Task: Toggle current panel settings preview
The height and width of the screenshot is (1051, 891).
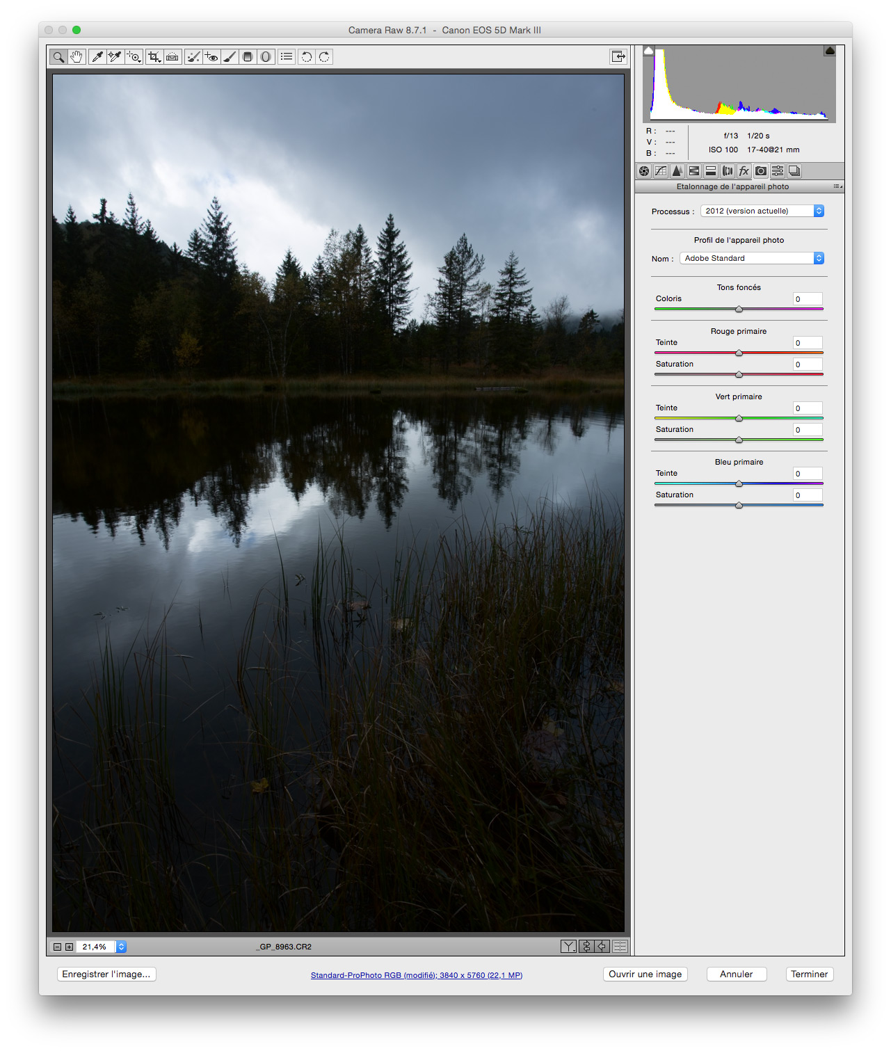Action: [620, 947]
